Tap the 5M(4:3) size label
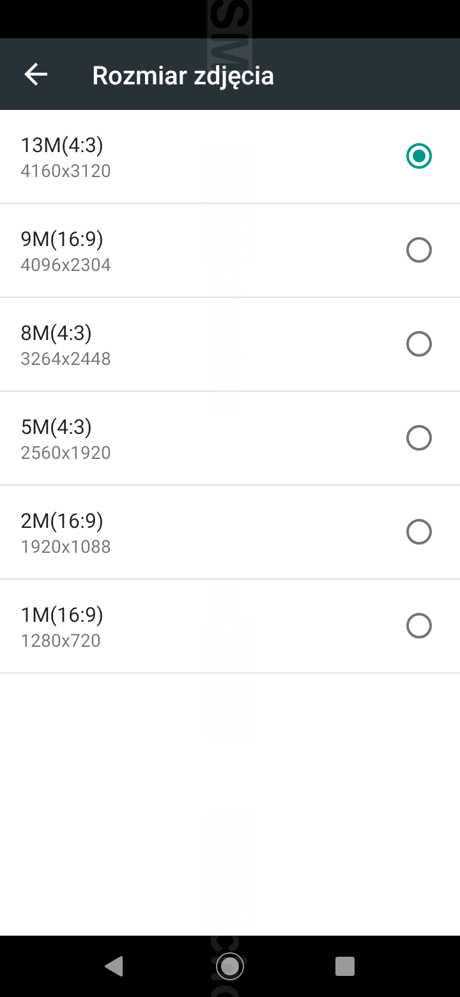The image size is (460, 997). (x=56, y=427)
